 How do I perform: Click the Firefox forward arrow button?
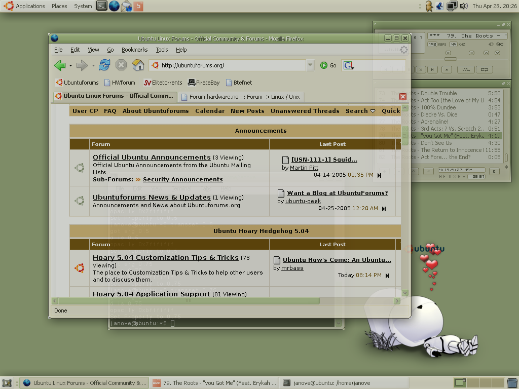tap(82, 65)
